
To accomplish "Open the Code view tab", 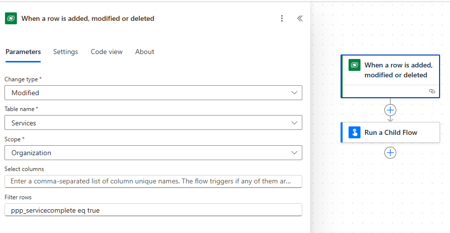I will click(x=106, y=52).
